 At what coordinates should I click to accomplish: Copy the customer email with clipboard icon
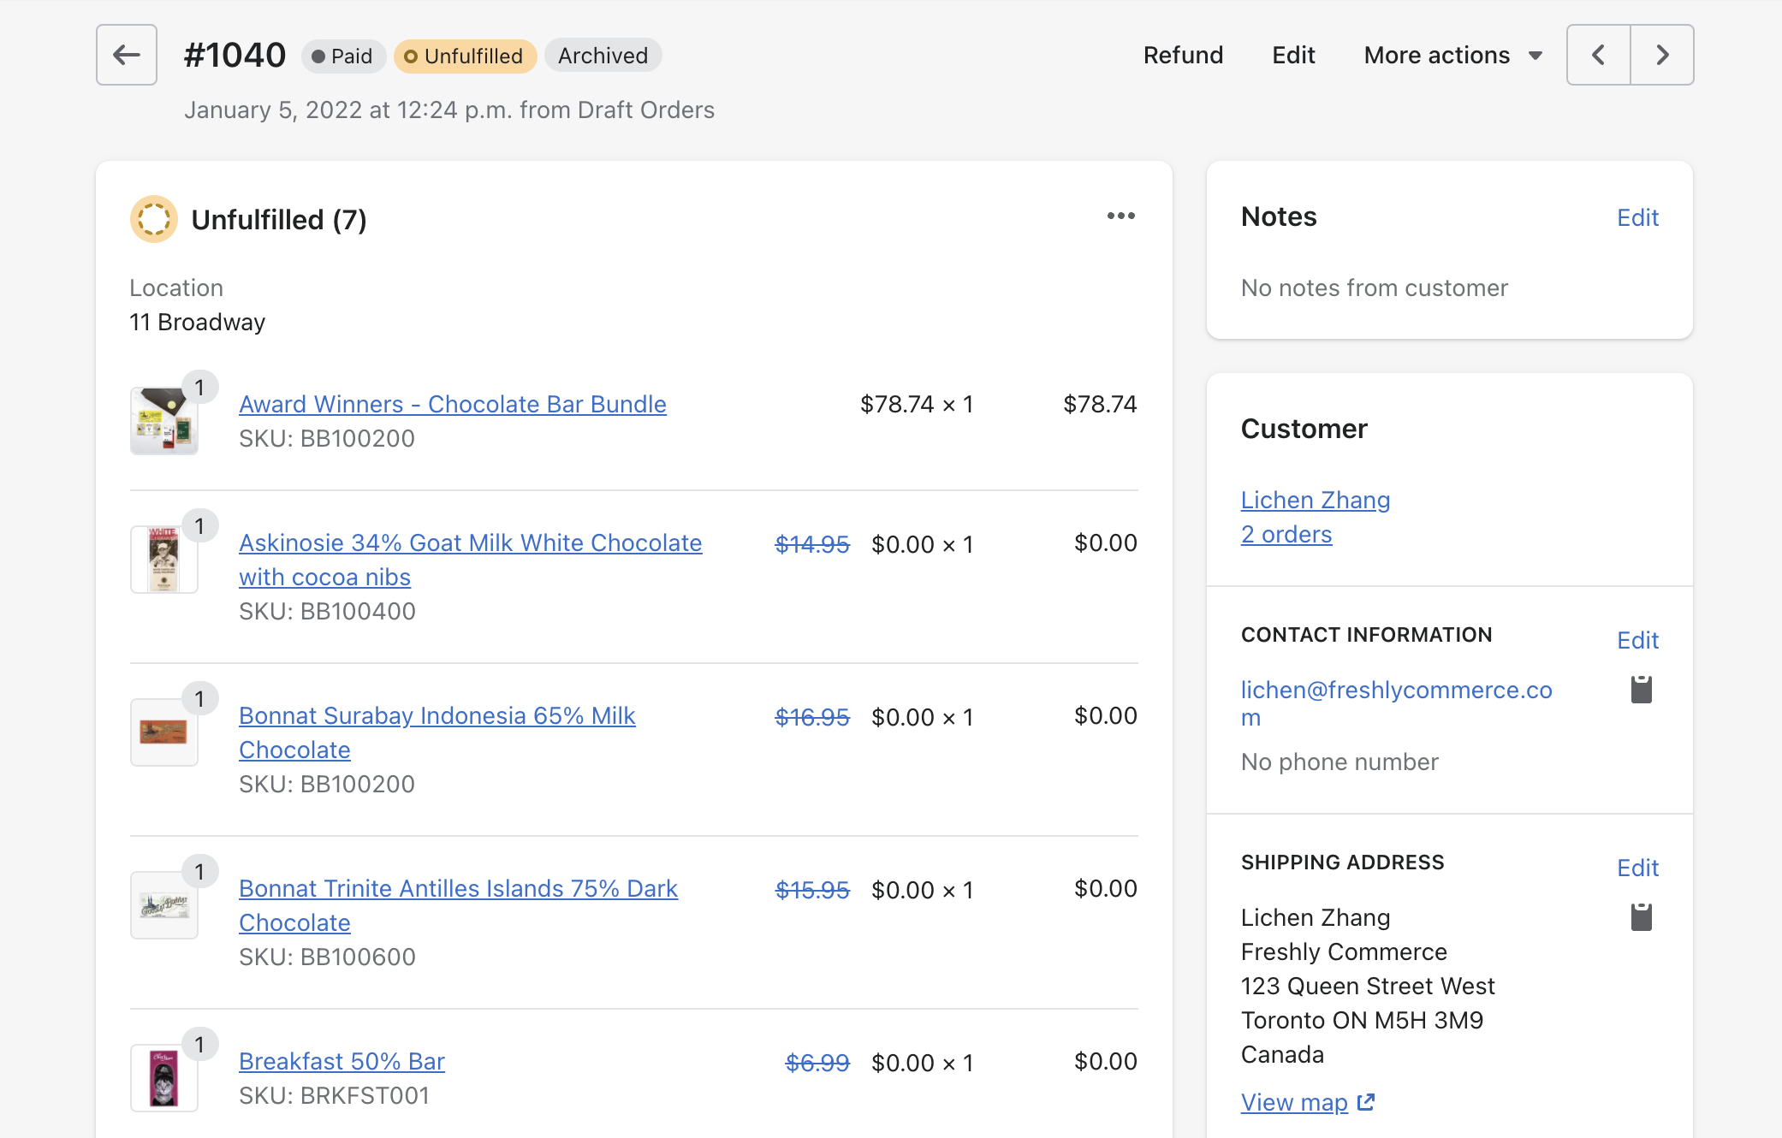click(1641, 689)
